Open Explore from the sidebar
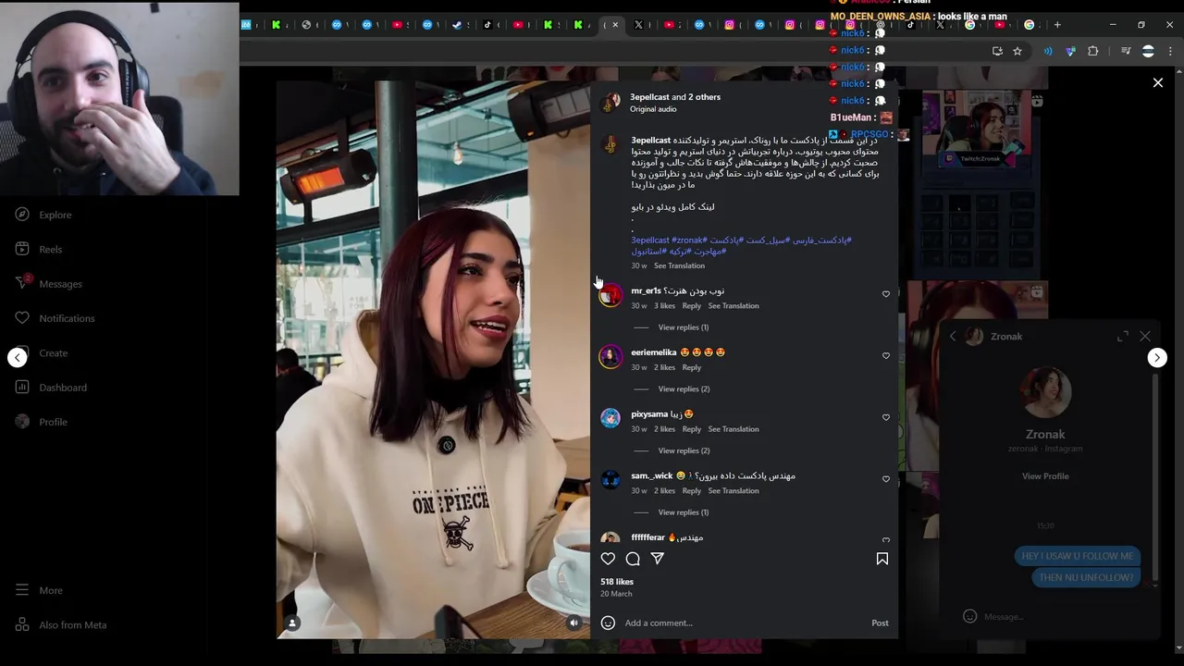Viewport: 1184px width, 666px height. click(x=43, y=215)
